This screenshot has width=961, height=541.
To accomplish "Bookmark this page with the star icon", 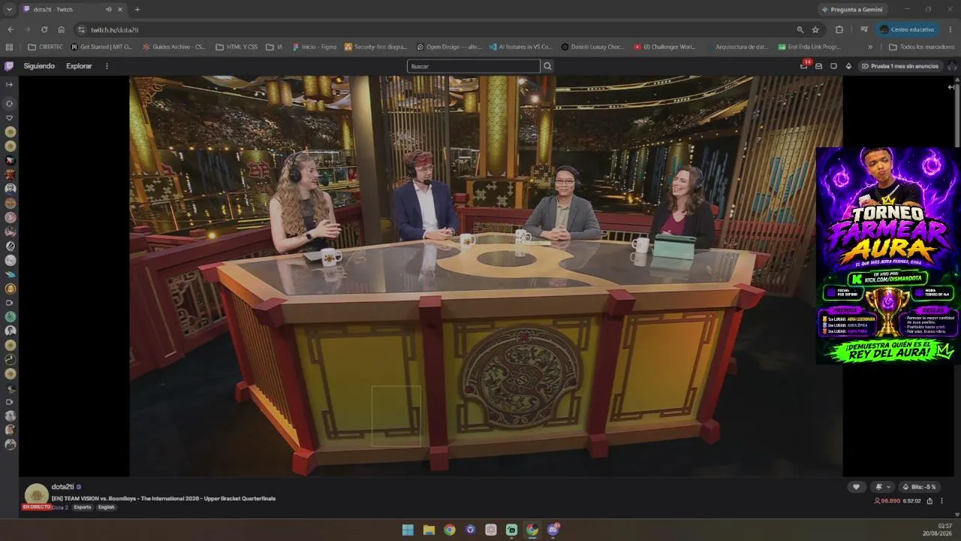I will pos(815,29).
